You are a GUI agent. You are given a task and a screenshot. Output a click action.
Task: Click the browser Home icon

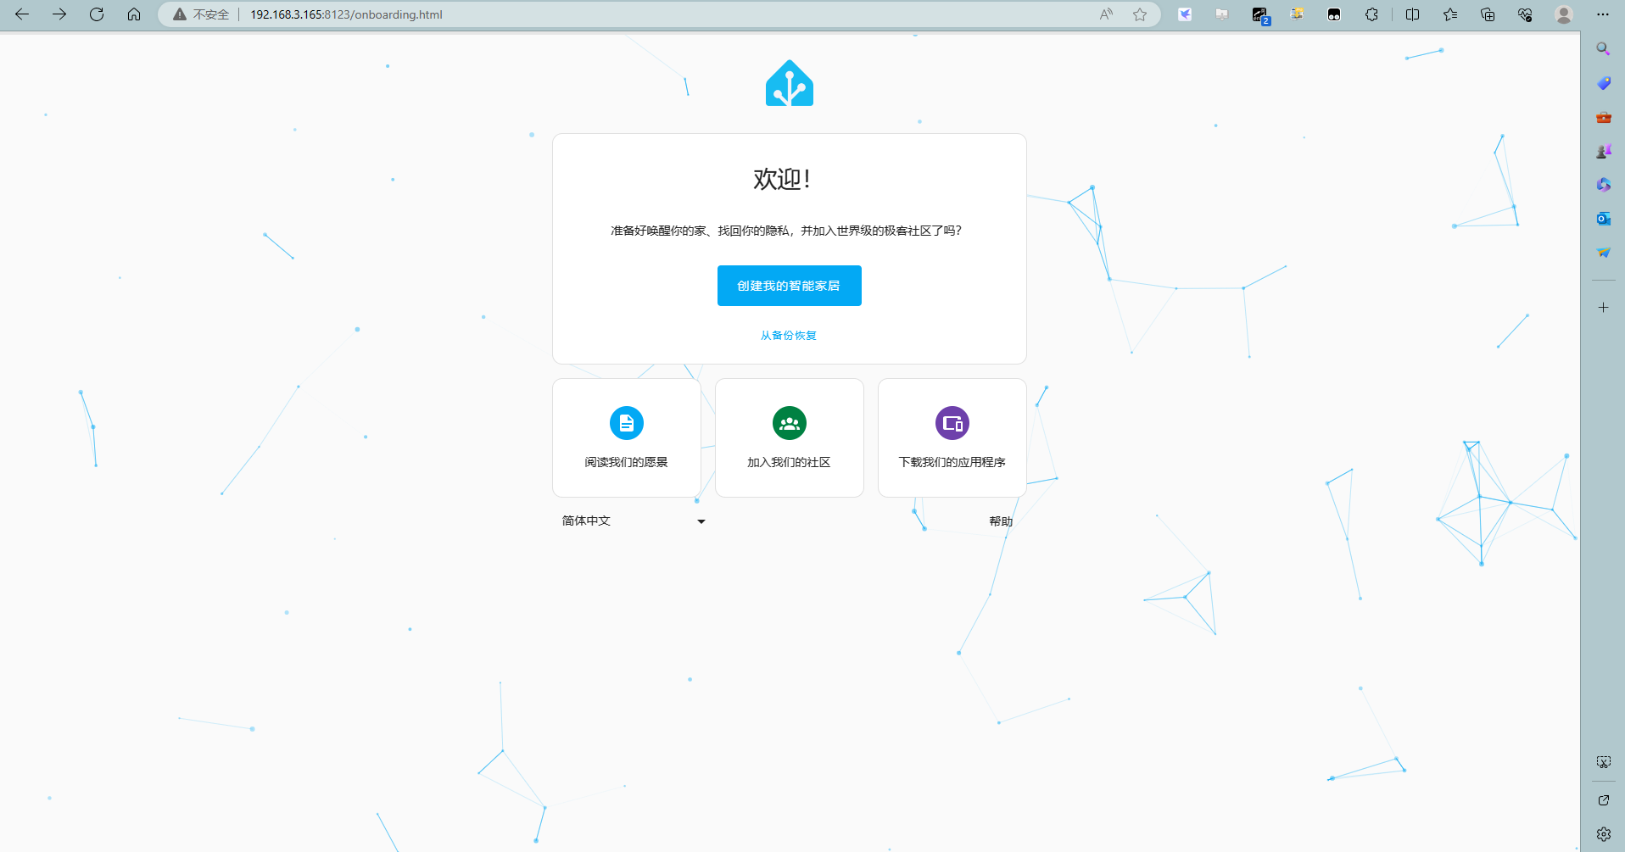pos(133,14)
